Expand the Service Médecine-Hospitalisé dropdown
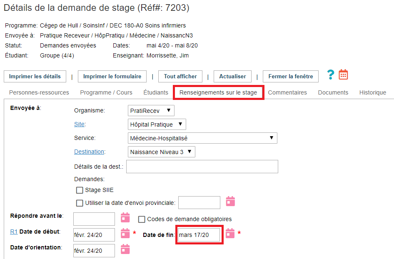 point(202,138)
